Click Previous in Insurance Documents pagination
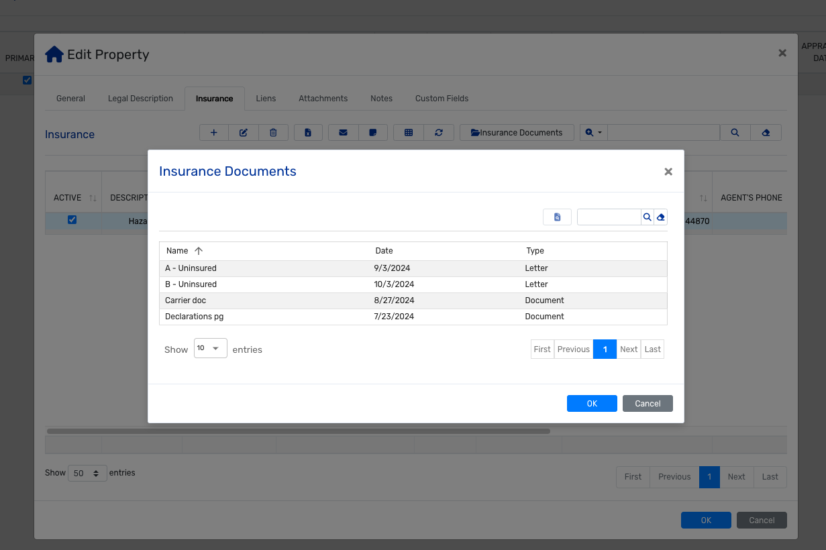Screen dimensions: 826x550 pyautogui.click(x=574, y=349)
